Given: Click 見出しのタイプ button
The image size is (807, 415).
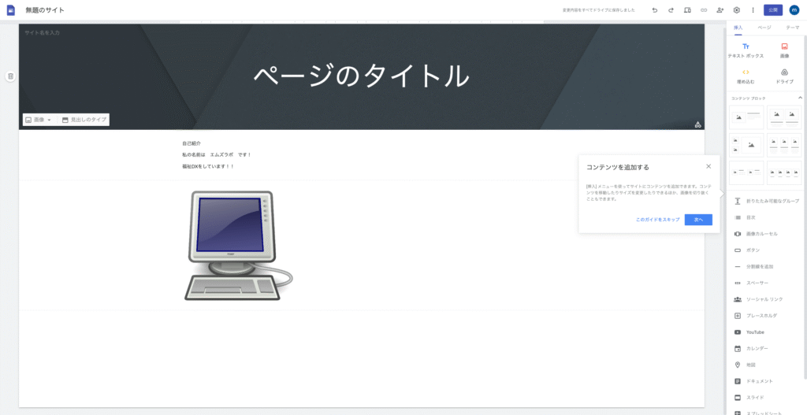Looking at the screenshot, I should 84,120.
